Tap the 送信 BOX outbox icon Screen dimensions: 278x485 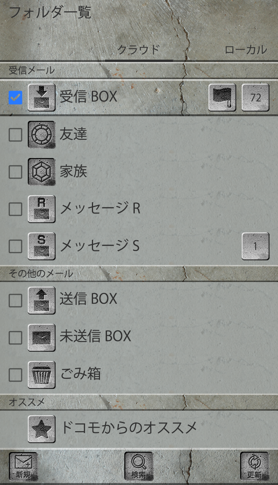(42, 300)
